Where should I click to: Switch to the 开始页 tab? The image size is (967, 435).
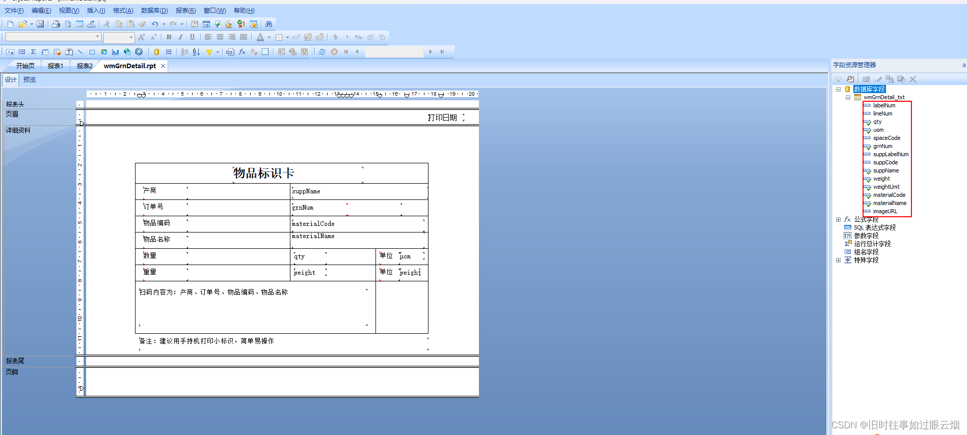25,66
